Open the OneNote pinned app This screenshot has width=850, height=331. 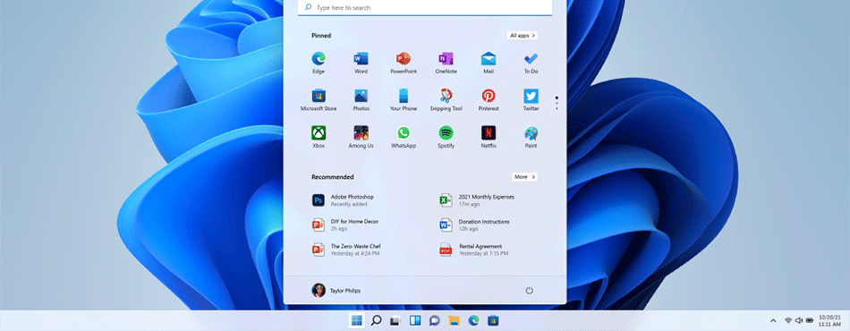click(446, 63)
